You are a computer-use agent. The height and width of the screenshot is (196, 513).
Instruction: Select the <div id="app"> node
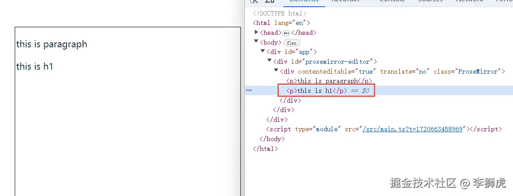click(292, 52)
